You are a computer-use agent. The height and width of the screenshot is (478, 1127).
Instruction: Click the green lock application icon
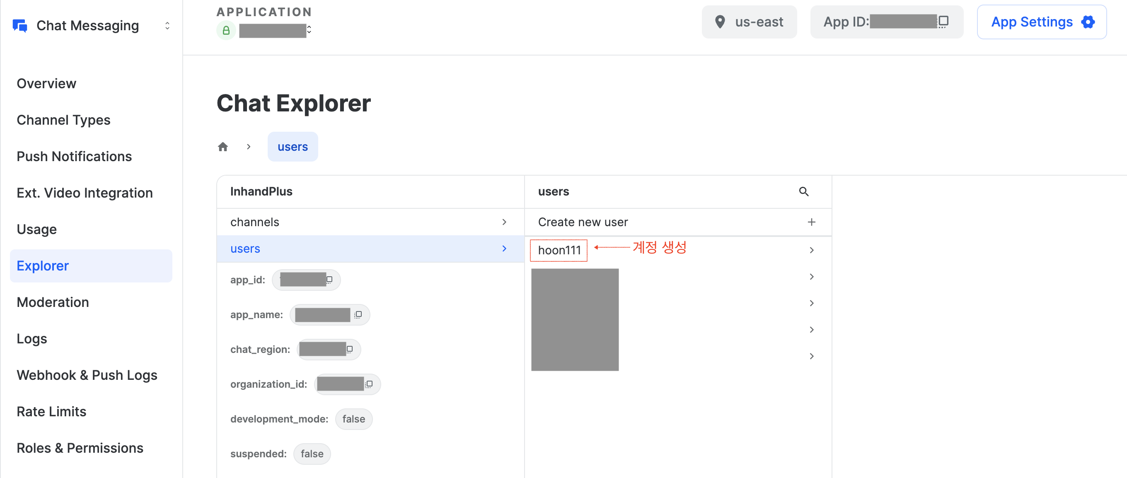pos(226,30)
